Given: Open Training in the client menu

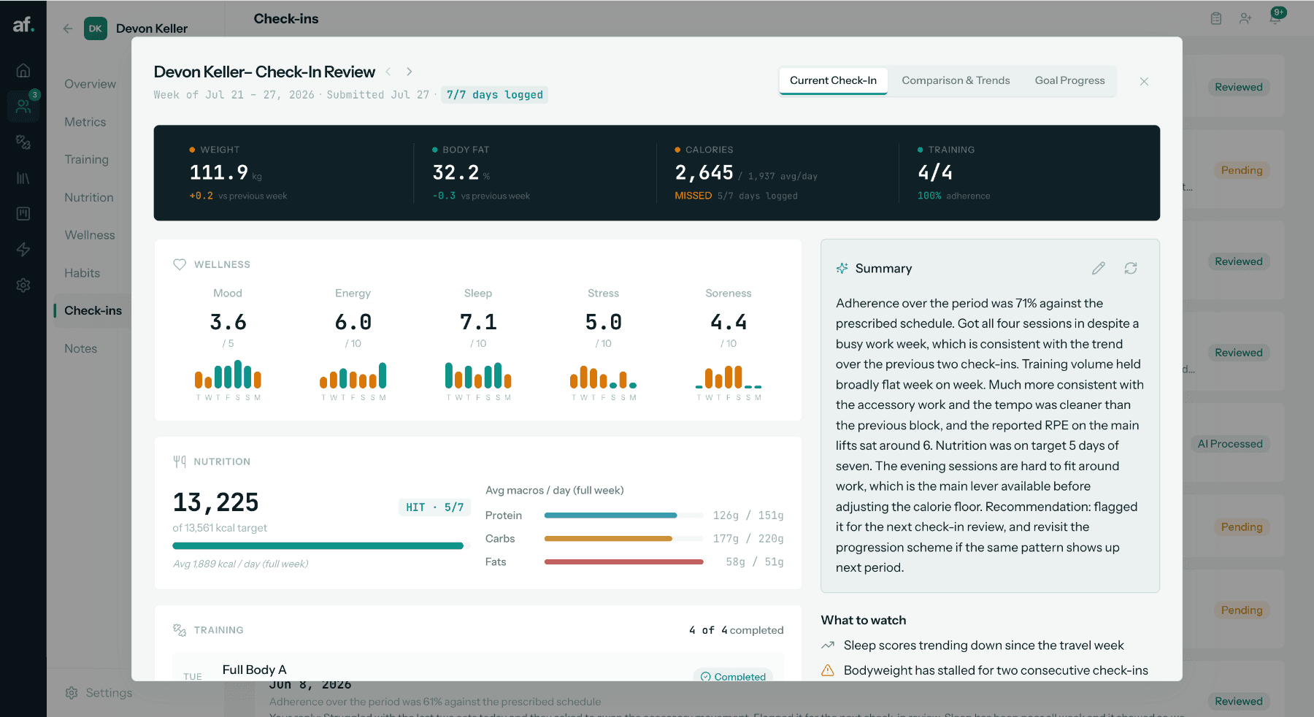Looking at the screenshot, I should 86,159.
